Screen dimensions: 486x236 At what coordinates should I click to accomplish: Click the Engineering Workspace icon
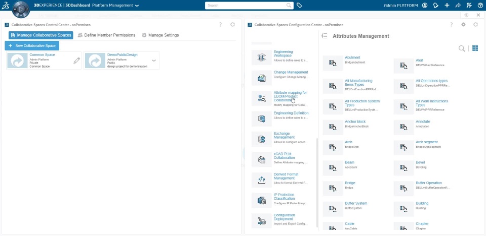pyautogui.click(x=262, y=57)
